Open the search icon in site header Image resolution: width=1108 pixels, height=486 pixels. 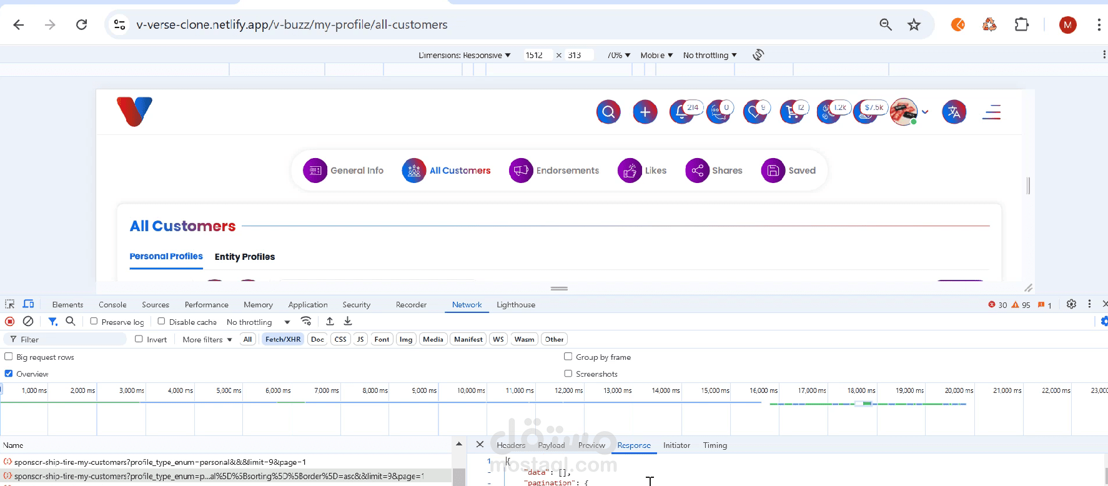coord(608,112)
